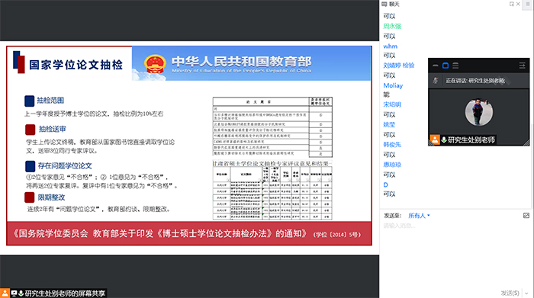534x298 pixels.
Task: Click the send-image icon in chat
Action: [x=526, y=216]
